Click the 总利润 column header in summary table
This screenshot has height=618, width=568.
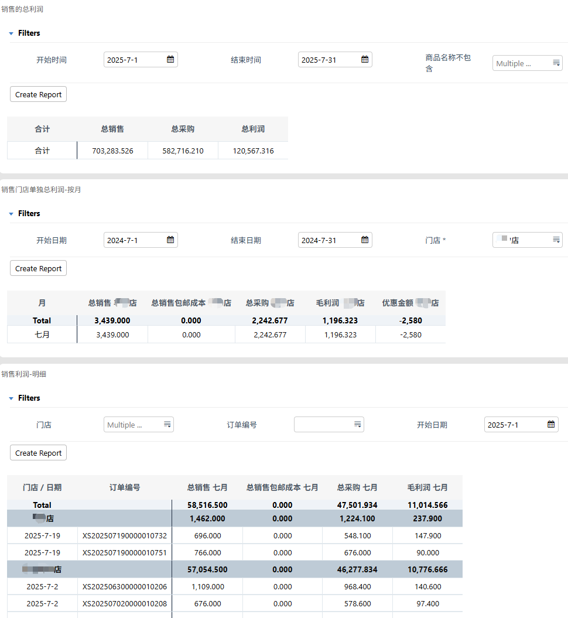(254, 129)
